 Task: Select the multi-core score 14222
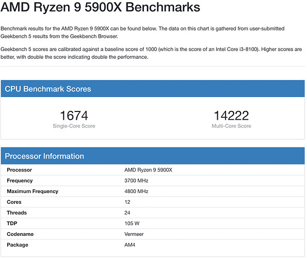(x=231, y=116)
